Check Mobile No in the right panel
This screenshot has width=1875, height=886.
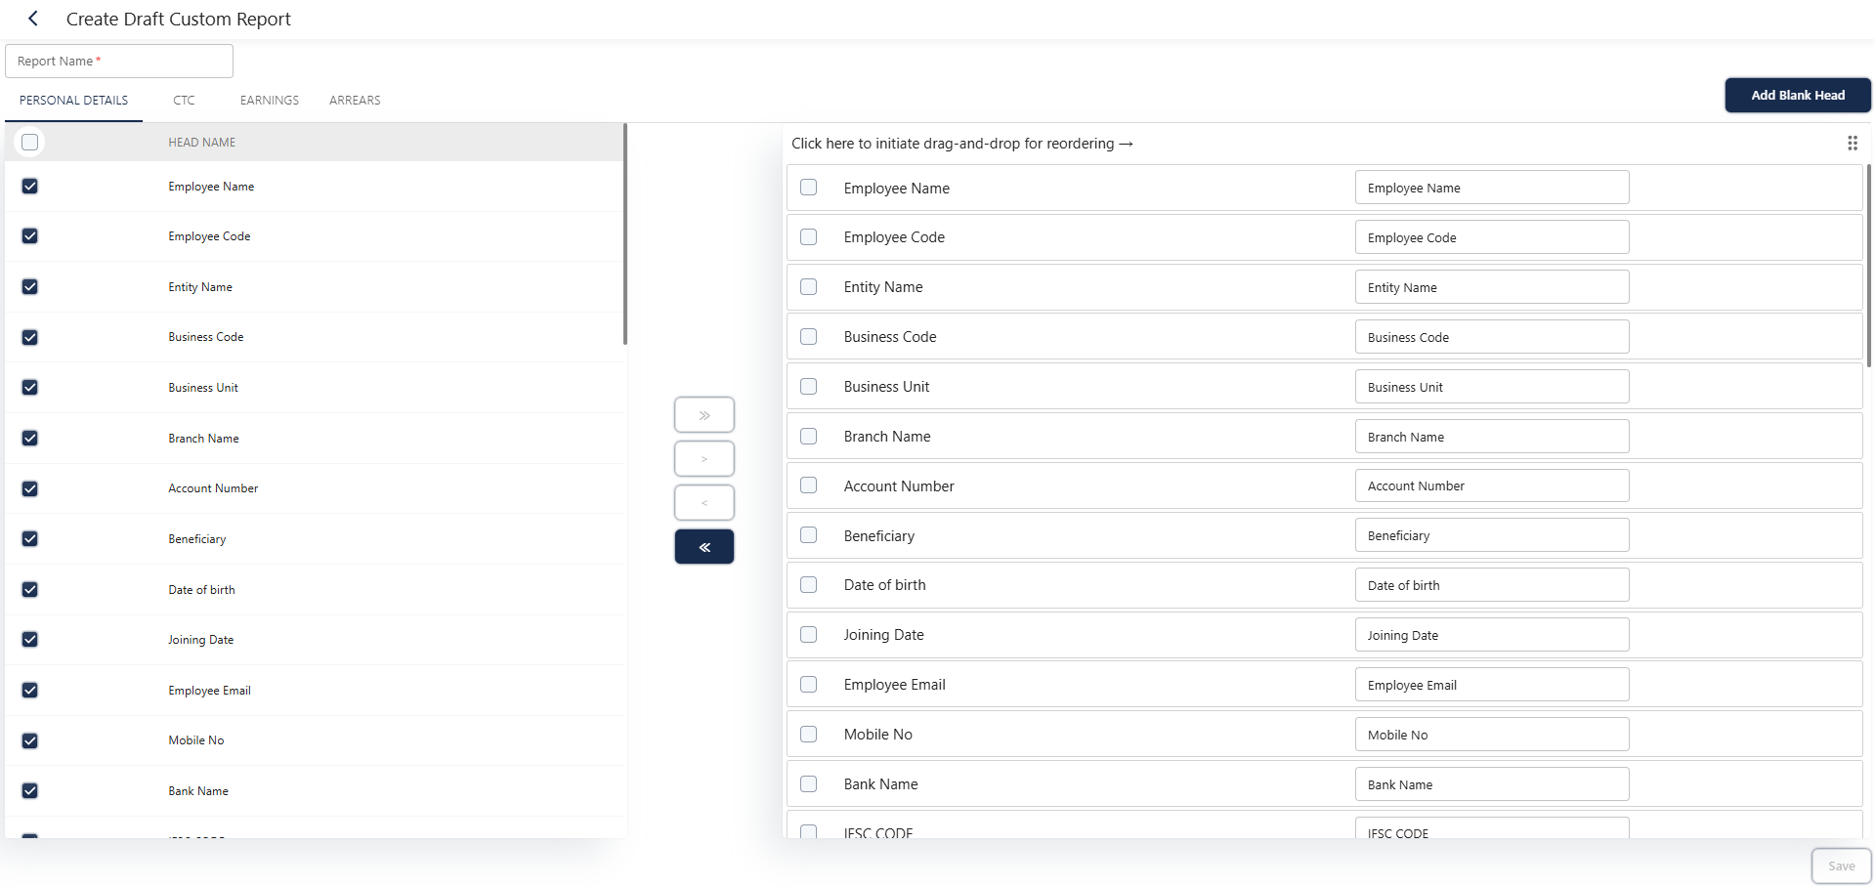(809, 735)
